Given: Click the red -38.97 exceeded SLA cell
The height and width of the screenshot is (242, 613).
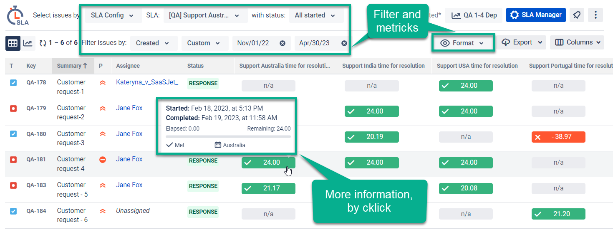Looking at the screenshot, I should (x=558, y=137).
